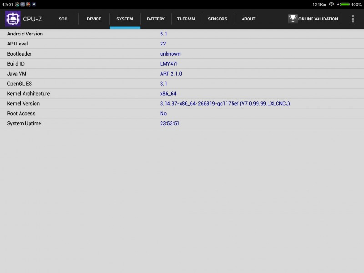The height and width of the screenshot is (273, 364).
Task: Tap Java VM value ART 2.1.0
Action: coord(171,74)
